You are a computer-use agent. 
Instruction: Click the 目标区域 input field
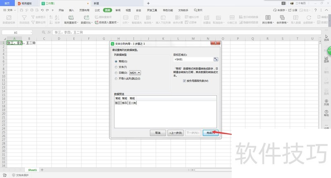click(x=193, y=59)
